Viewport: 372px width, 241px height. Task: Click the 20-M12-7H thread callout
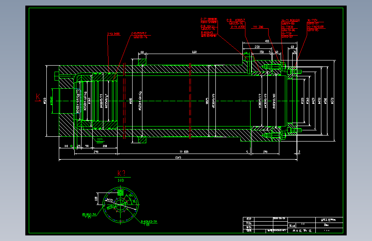pyautogui.click(x=89, y=214)
